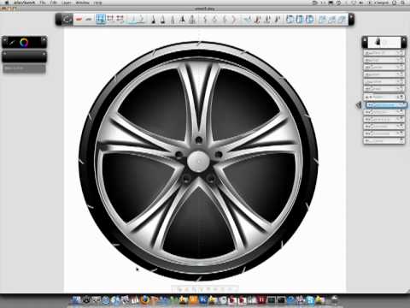Click the small icon left of highlighted layer

pyautogui.click(x=359, y=105)
